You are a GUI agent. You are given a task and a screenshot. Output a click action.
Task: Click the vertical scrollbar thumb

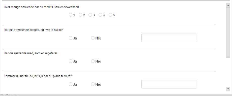click(228, 32)
